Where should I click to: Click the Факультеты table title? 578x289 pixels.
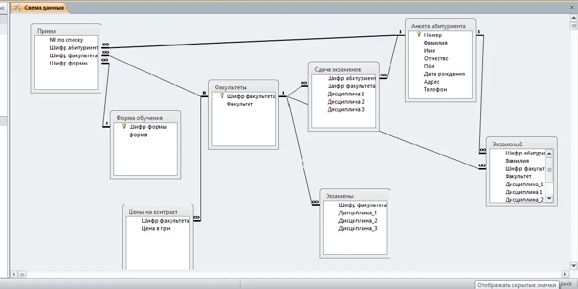coord(230,87)
